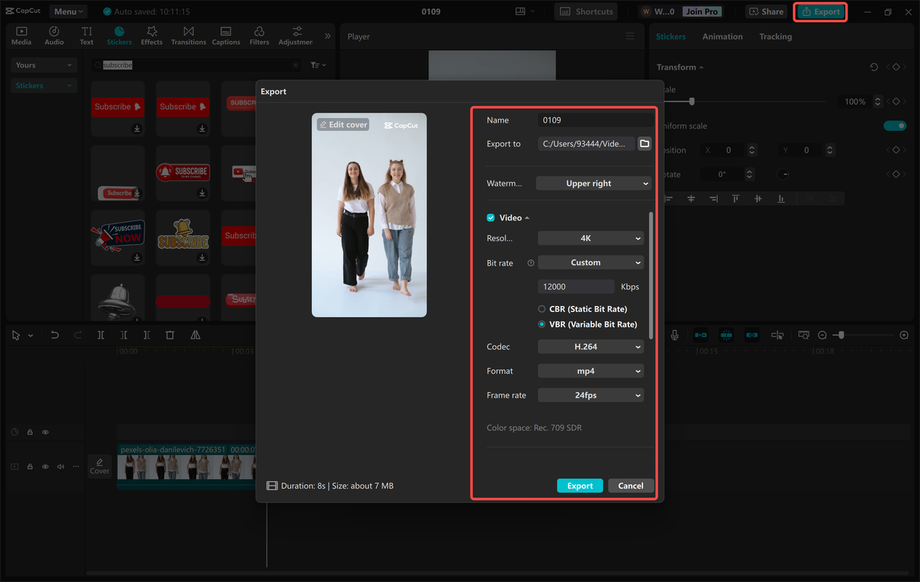Open the Effects panel
Viewport: 920px width, 582px height.
(x=151, y=34)
